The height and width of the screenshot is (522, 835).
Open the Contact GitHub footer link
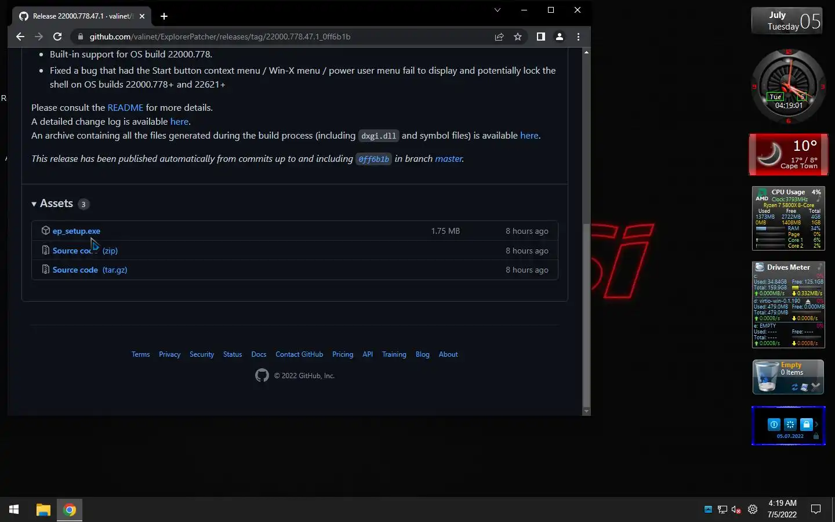click(x=299, y=354)
